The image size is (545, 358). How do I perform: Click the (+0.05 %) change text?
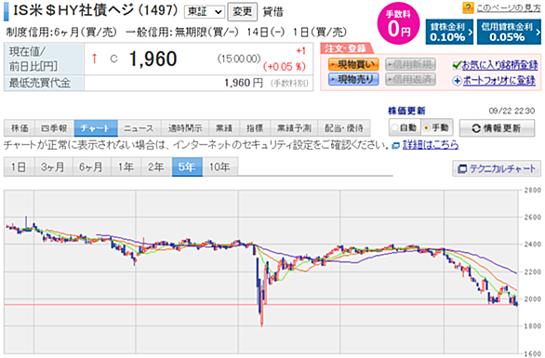click(x=285, y=66)
